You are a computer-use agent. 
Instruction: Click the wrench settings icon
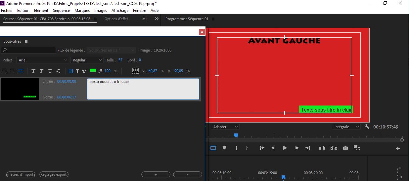[x=367, y=127]
